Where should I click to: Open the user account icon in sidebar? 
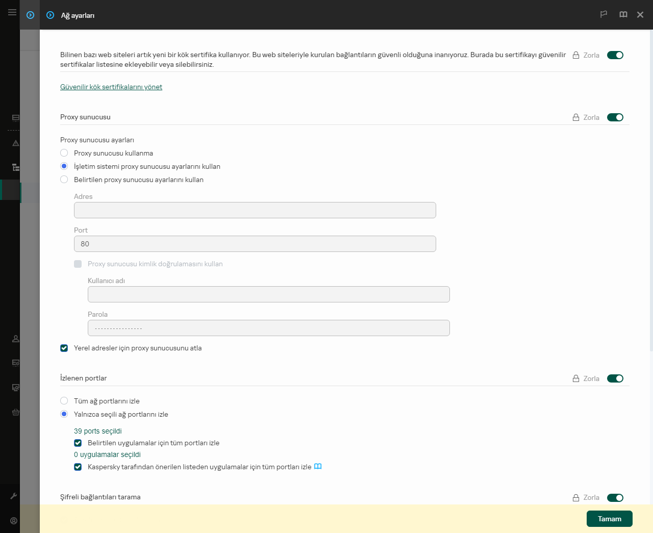(14, 521)
